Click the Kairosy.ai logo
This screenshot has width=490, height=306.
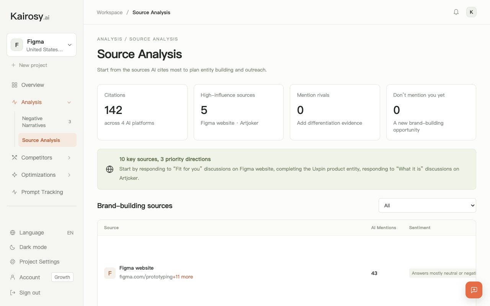coord(30,16)
